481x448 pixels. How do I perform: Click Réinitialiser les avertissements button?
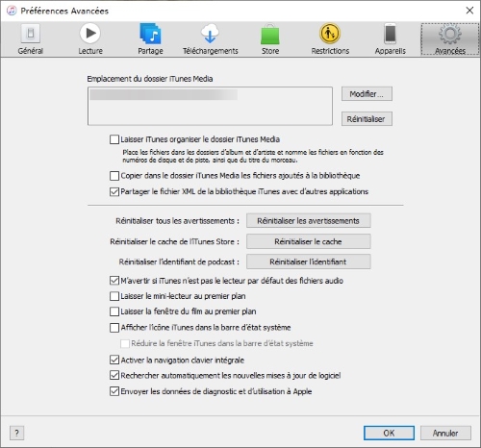point(308,221)
